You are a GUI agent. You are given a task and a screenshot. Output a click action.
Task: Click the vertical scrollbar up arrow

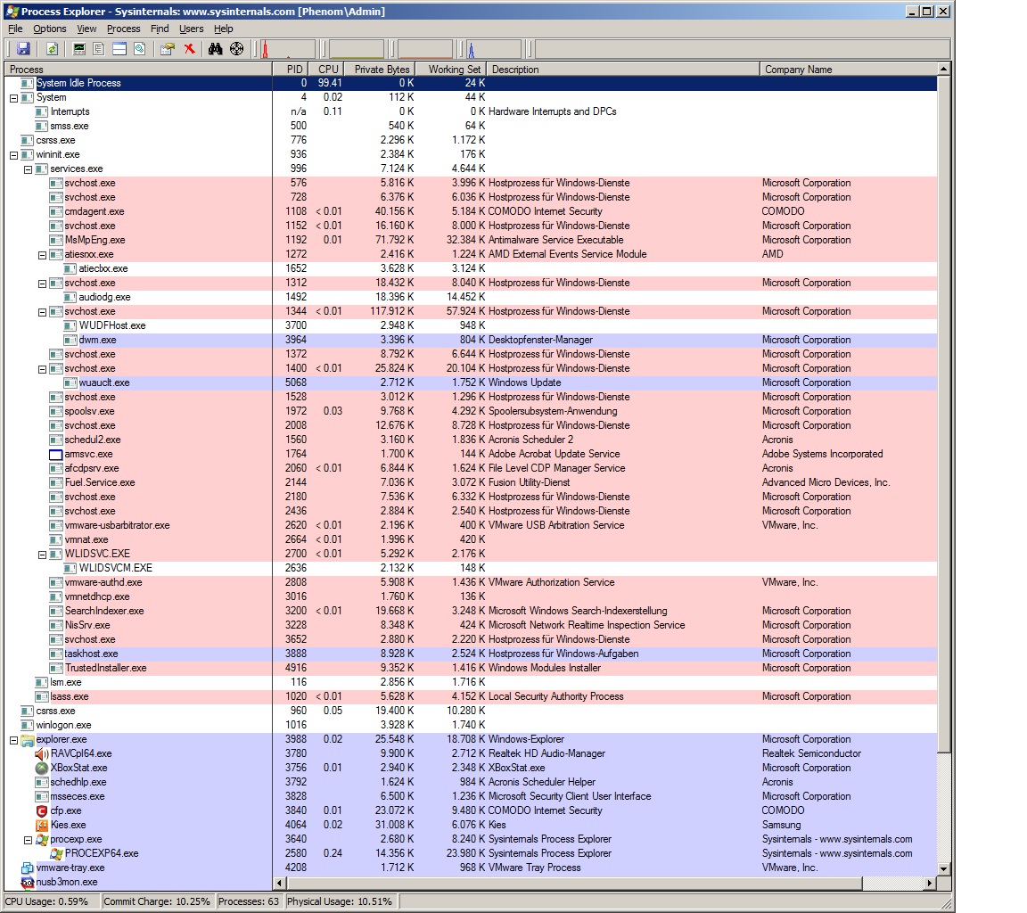(944, 69)
